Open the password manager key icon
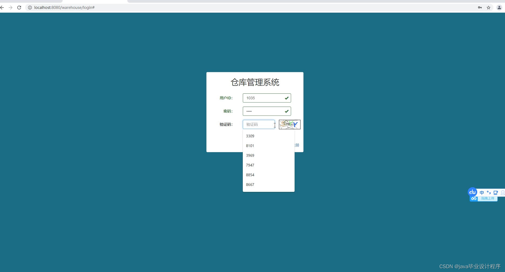 [480, 8]
